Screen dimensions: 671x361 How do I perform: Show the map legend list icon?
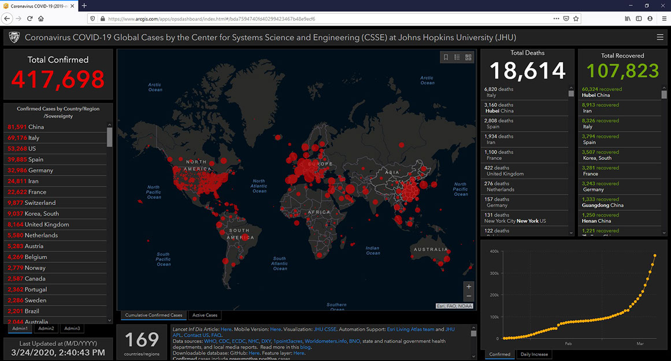pyautogui.click(x=457, y=57)
